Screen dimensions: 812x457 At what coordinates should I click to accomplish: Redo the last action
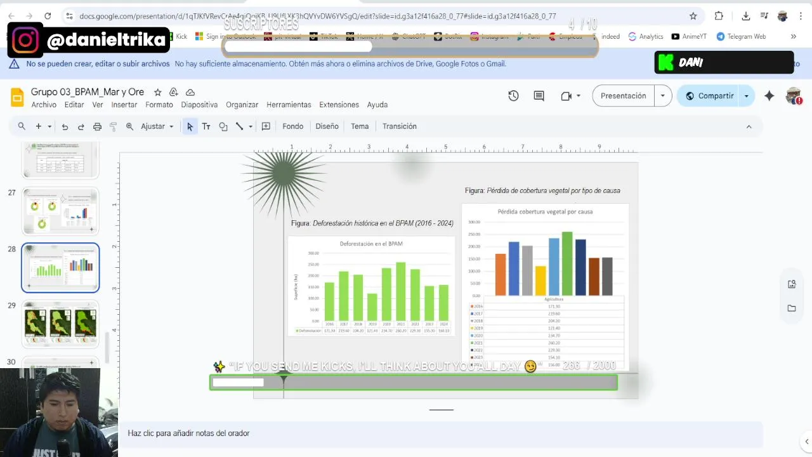coord(81,126)
